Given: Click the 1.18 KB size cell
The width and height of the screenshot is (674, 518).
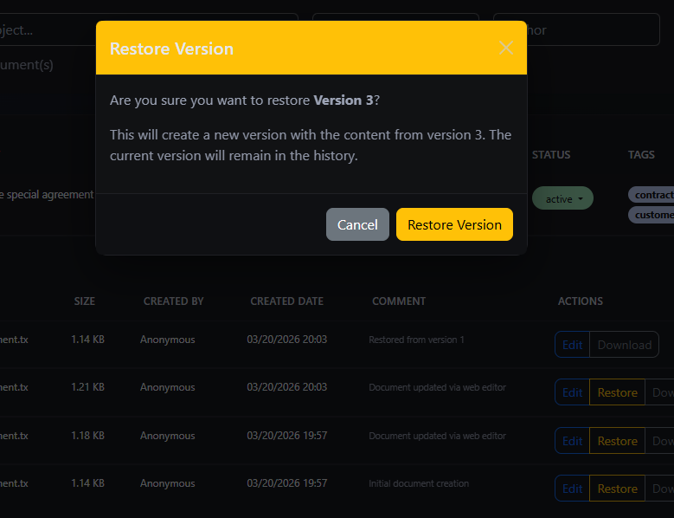Looking at the screenshot, I should 87,436.
